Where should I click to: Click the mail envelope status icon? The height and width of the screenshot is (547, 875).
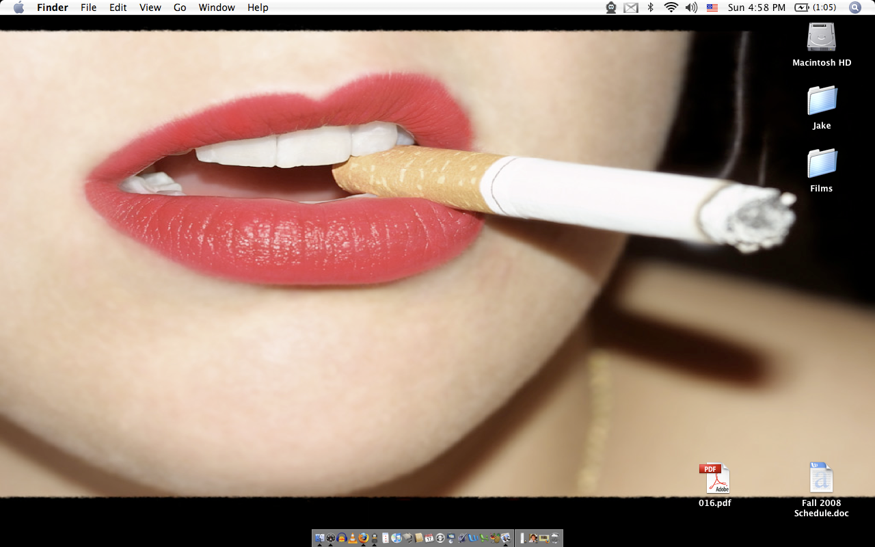631,8
